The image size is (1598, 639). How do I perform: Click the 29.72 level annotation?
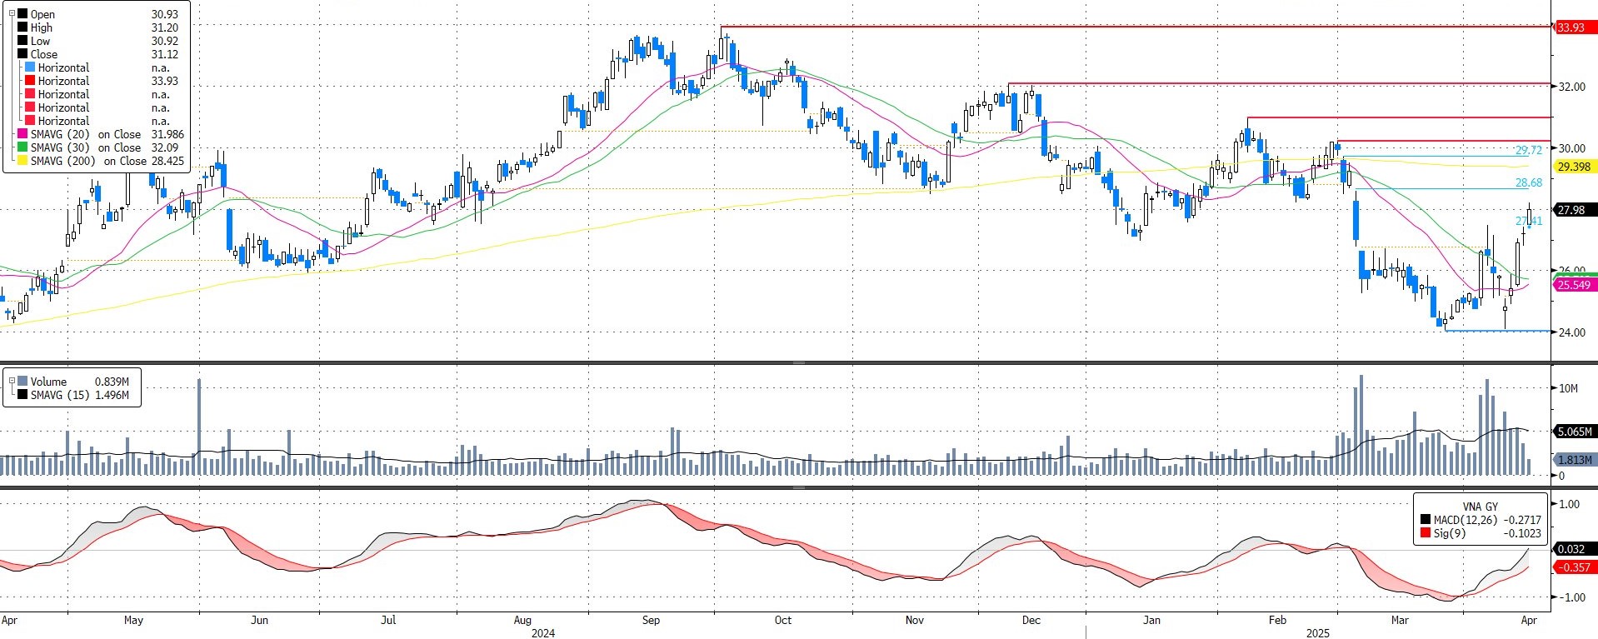point(1528,150)
